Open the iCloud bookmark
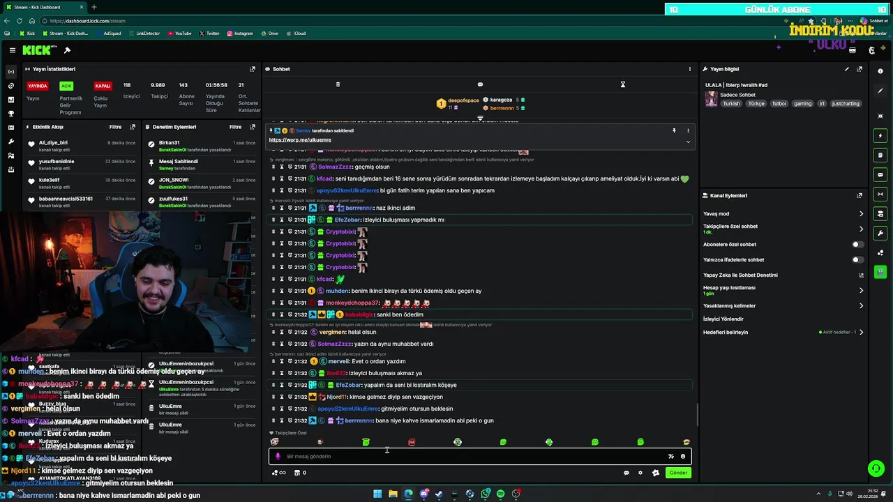Screen dimensions: 893x502 coord(296,33)
